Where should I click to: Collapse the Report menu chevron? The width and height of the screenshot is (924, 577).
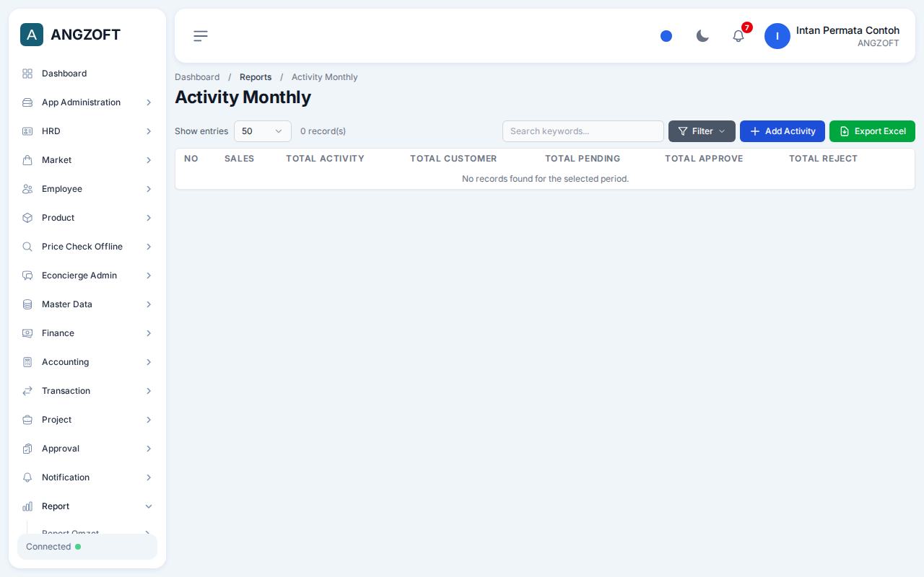click(x=149, y=506)
